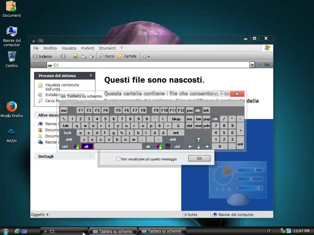
Task: Open the Modifica menu
Action: (x=50, y=48)
